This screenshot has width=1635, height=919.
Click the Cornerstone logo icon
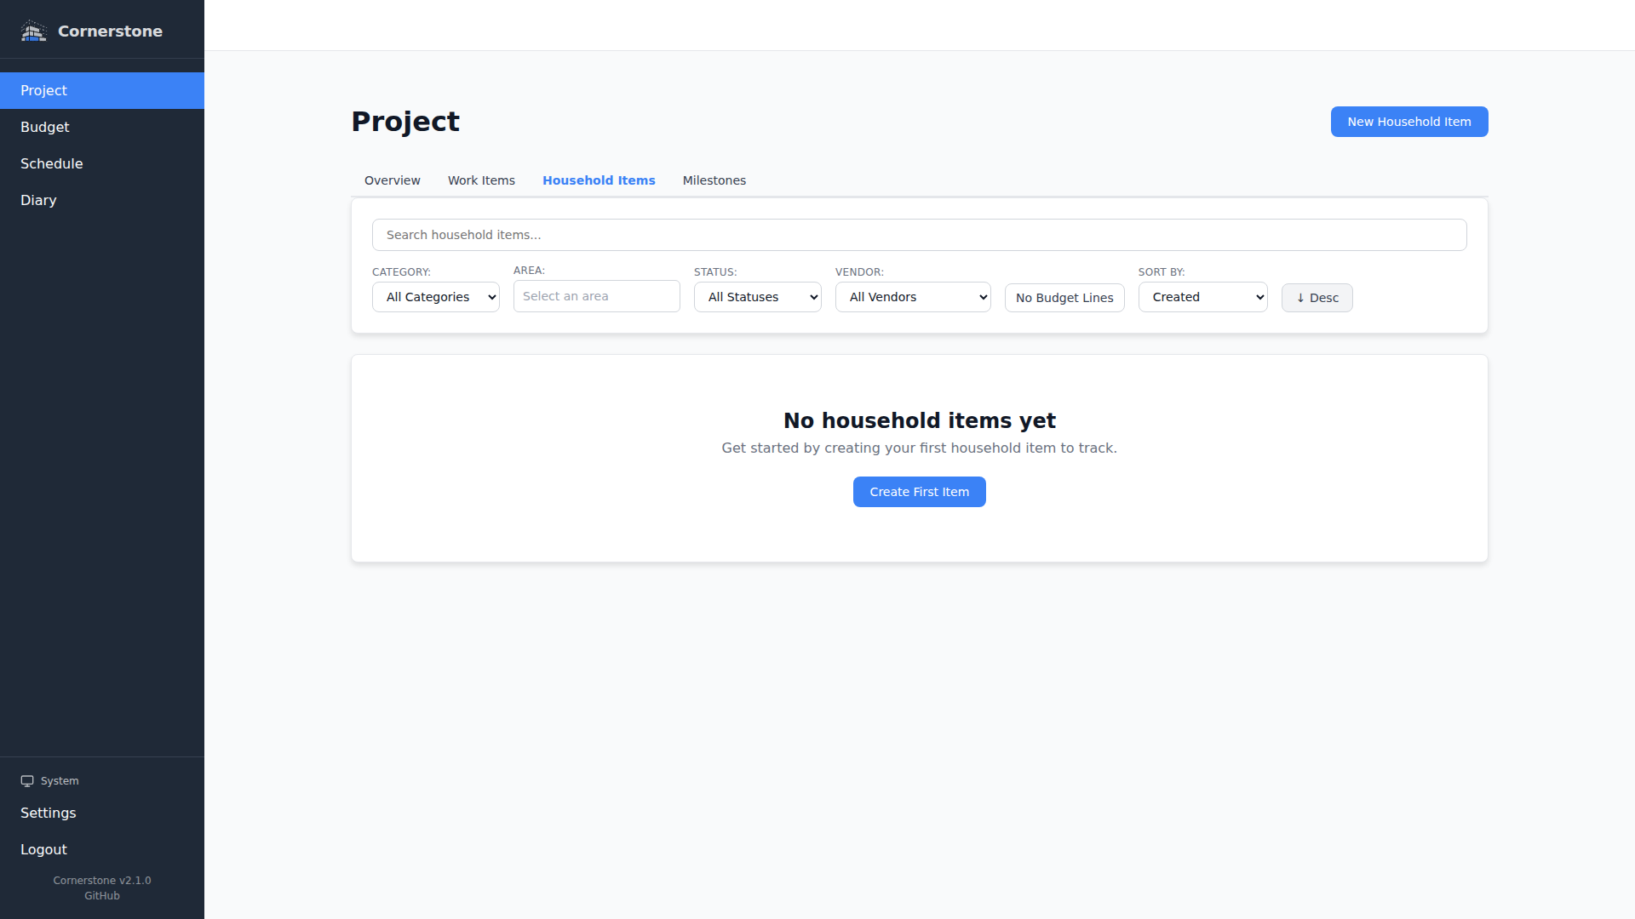pyautogui.click(x=33, y=31)
